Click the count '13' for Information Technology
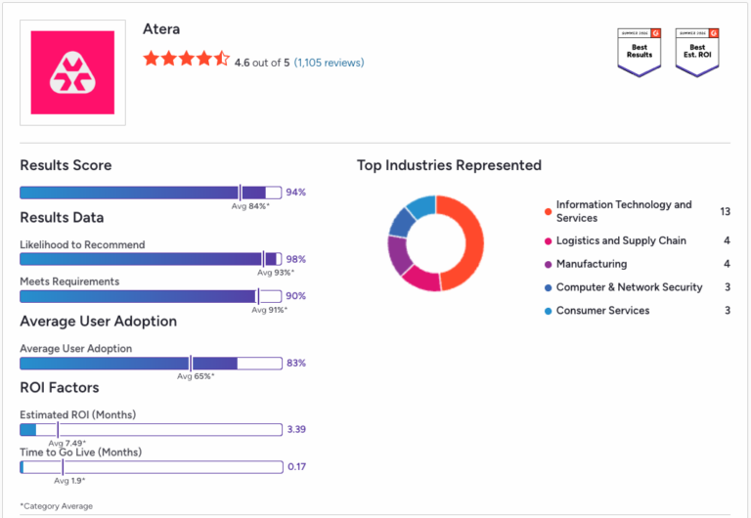 point(726,212)
